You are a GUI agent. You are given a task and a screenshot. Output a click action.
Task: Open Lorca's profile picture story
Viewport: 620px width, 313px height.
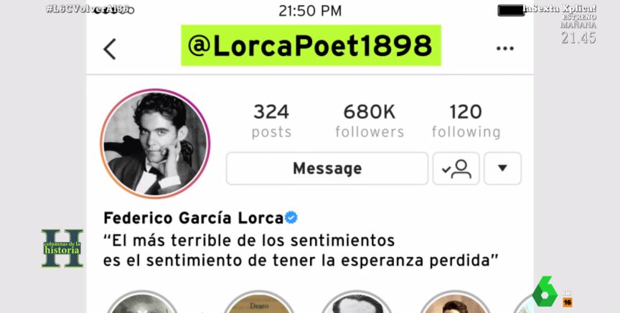155,144
